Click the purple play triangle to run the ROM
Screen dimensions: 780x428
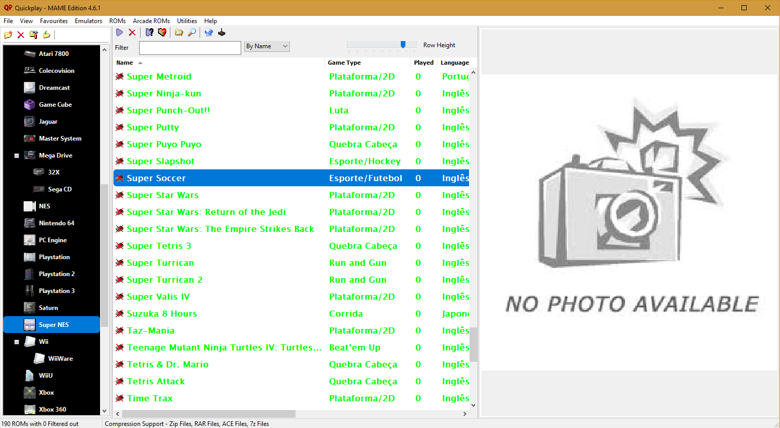pos(120,32)
